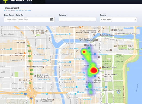
Task: Expand the Teams select arrow
Action: pyautogui.click(x=135, y=19)
